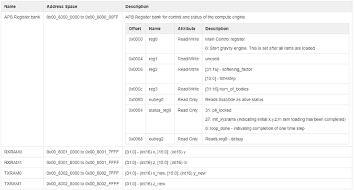Click the Address Space column header
This screenshot has height=190, width=354.
62,7
